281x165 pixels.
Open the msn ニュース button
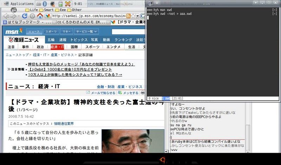coord(34,32)
